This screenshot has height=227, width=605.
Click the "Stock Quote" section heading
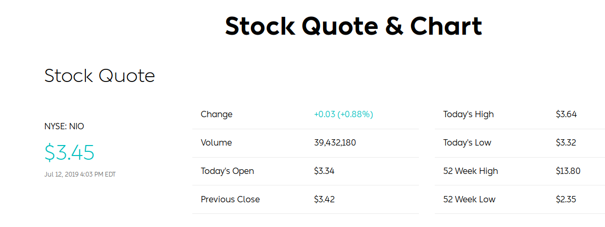coord(100,76)
